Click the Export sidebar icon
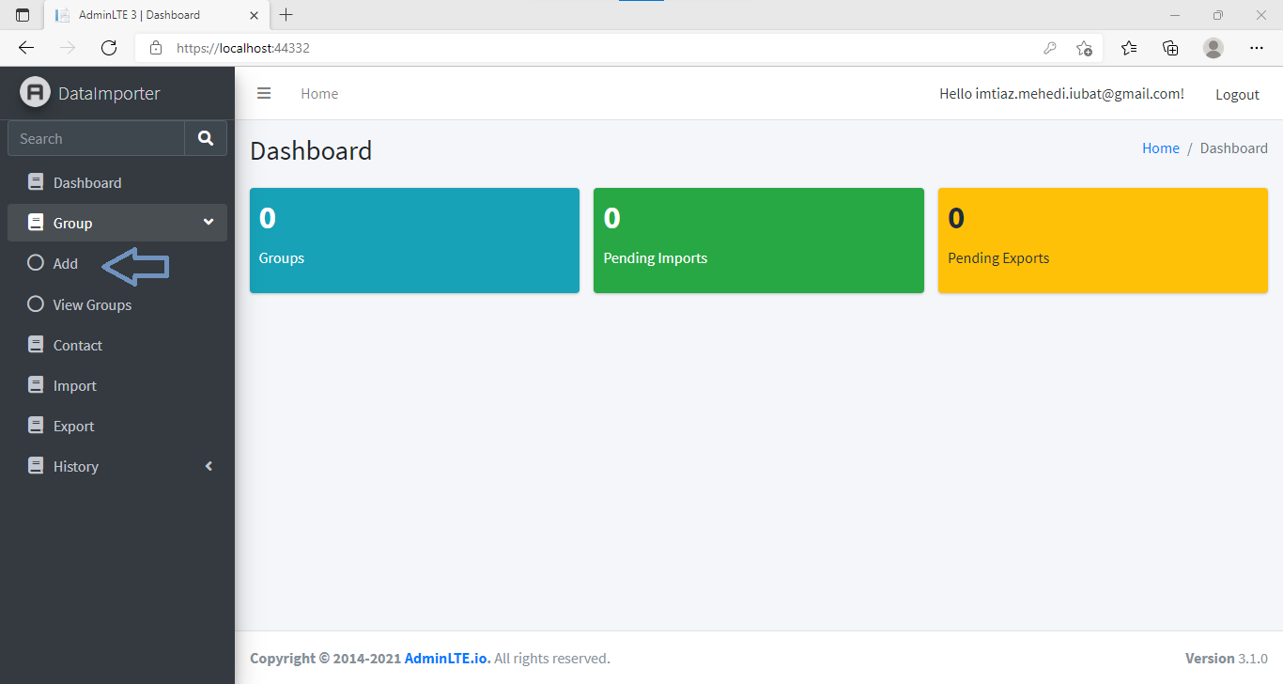Image resolution: width=1283 pixels, height=684 pixels. 35,425
